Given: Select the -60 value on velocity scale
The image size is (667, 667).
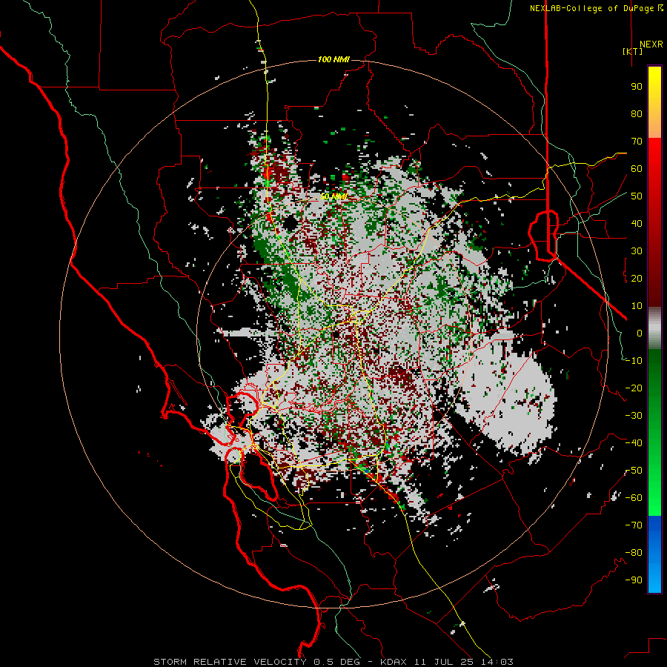Looking at the screenshot, I should [x=634, y=498].
